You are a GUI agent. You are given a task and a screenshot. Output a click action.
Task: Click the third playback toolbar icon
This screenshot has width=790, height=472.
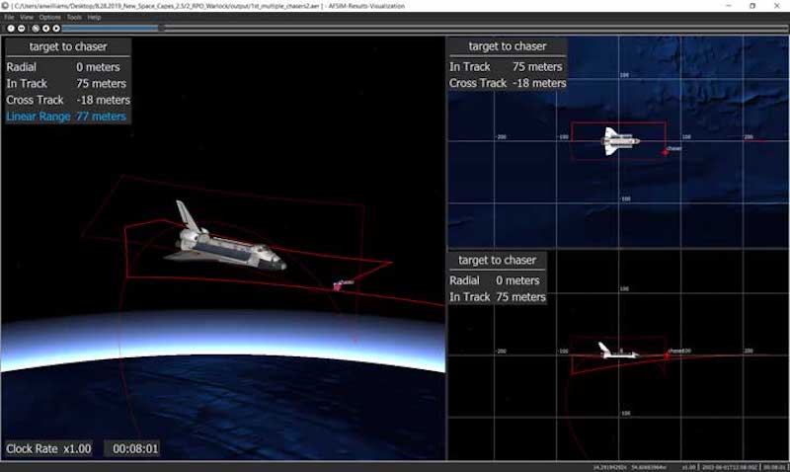(35, 28)
